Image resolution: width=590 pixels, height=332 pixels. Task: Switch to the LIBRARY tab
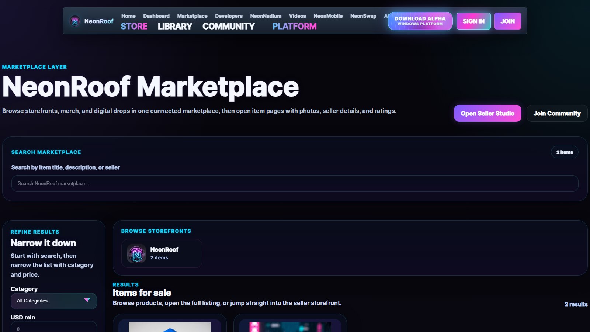(x=175, y=27)
